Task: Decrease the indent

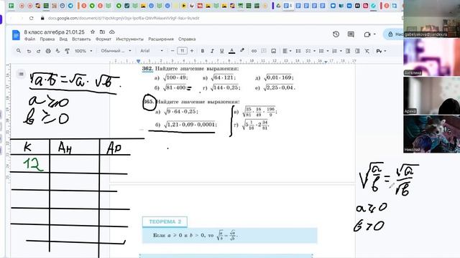Action: click(x=348, y=51)
